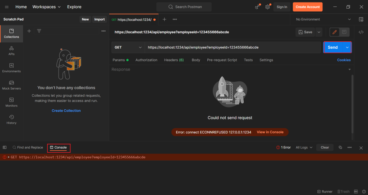The height and width of the screenshot is (195, 368).
Task: Open the No Environment dropdown
Action: pyautogui.click(x=323, y=19)
